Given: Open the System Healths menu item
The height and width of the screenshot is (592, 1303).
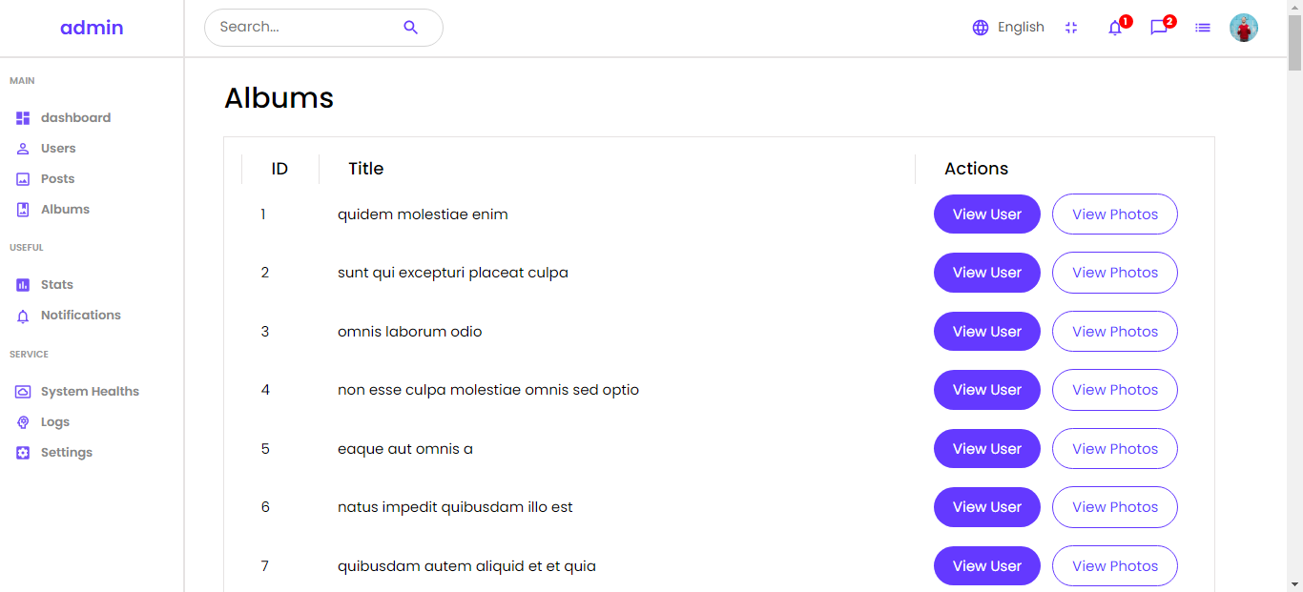Looking at the screenshot, I should click(x=92, y=392).
